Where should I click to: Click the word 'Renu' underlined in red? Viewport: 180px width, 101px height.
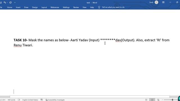point(17,45)
